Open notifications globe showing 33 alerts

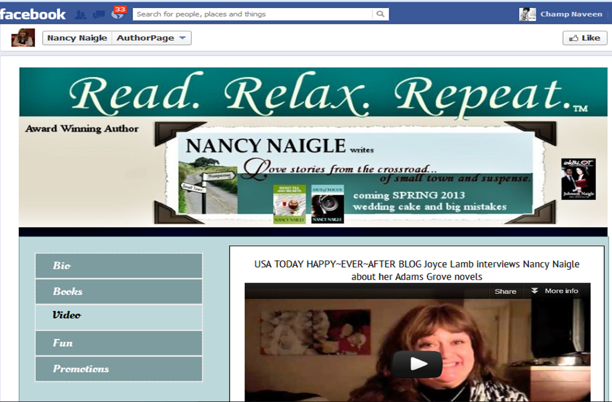point(118,14)
